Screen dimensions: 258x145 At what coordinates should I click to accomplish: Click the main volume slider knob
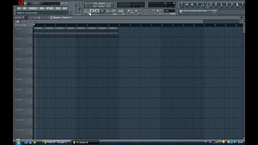76,5
